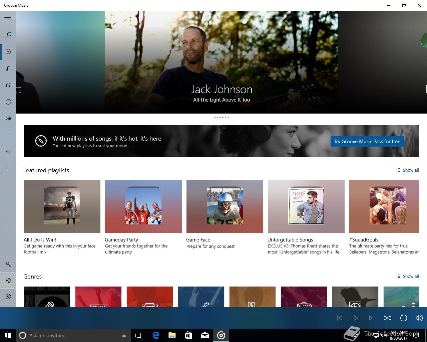Open #SquadGoals playlist thumbnail
This screenshot has width=427, height=342.
point(384,206)
